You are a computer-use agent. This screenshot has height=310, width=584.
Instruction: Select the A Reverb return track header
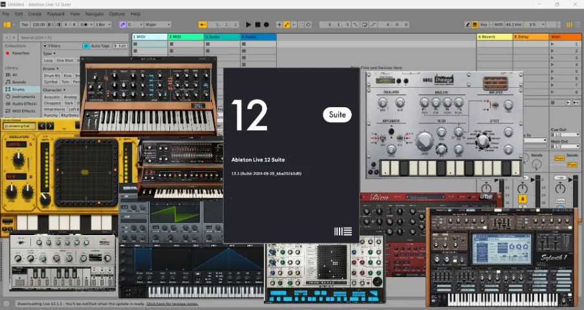point(495,37)
